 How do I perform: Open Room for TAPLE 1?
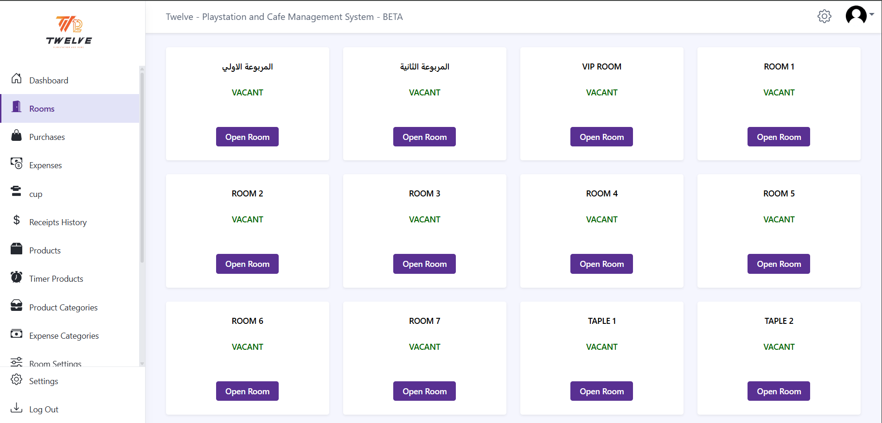[x=601, y=391]
